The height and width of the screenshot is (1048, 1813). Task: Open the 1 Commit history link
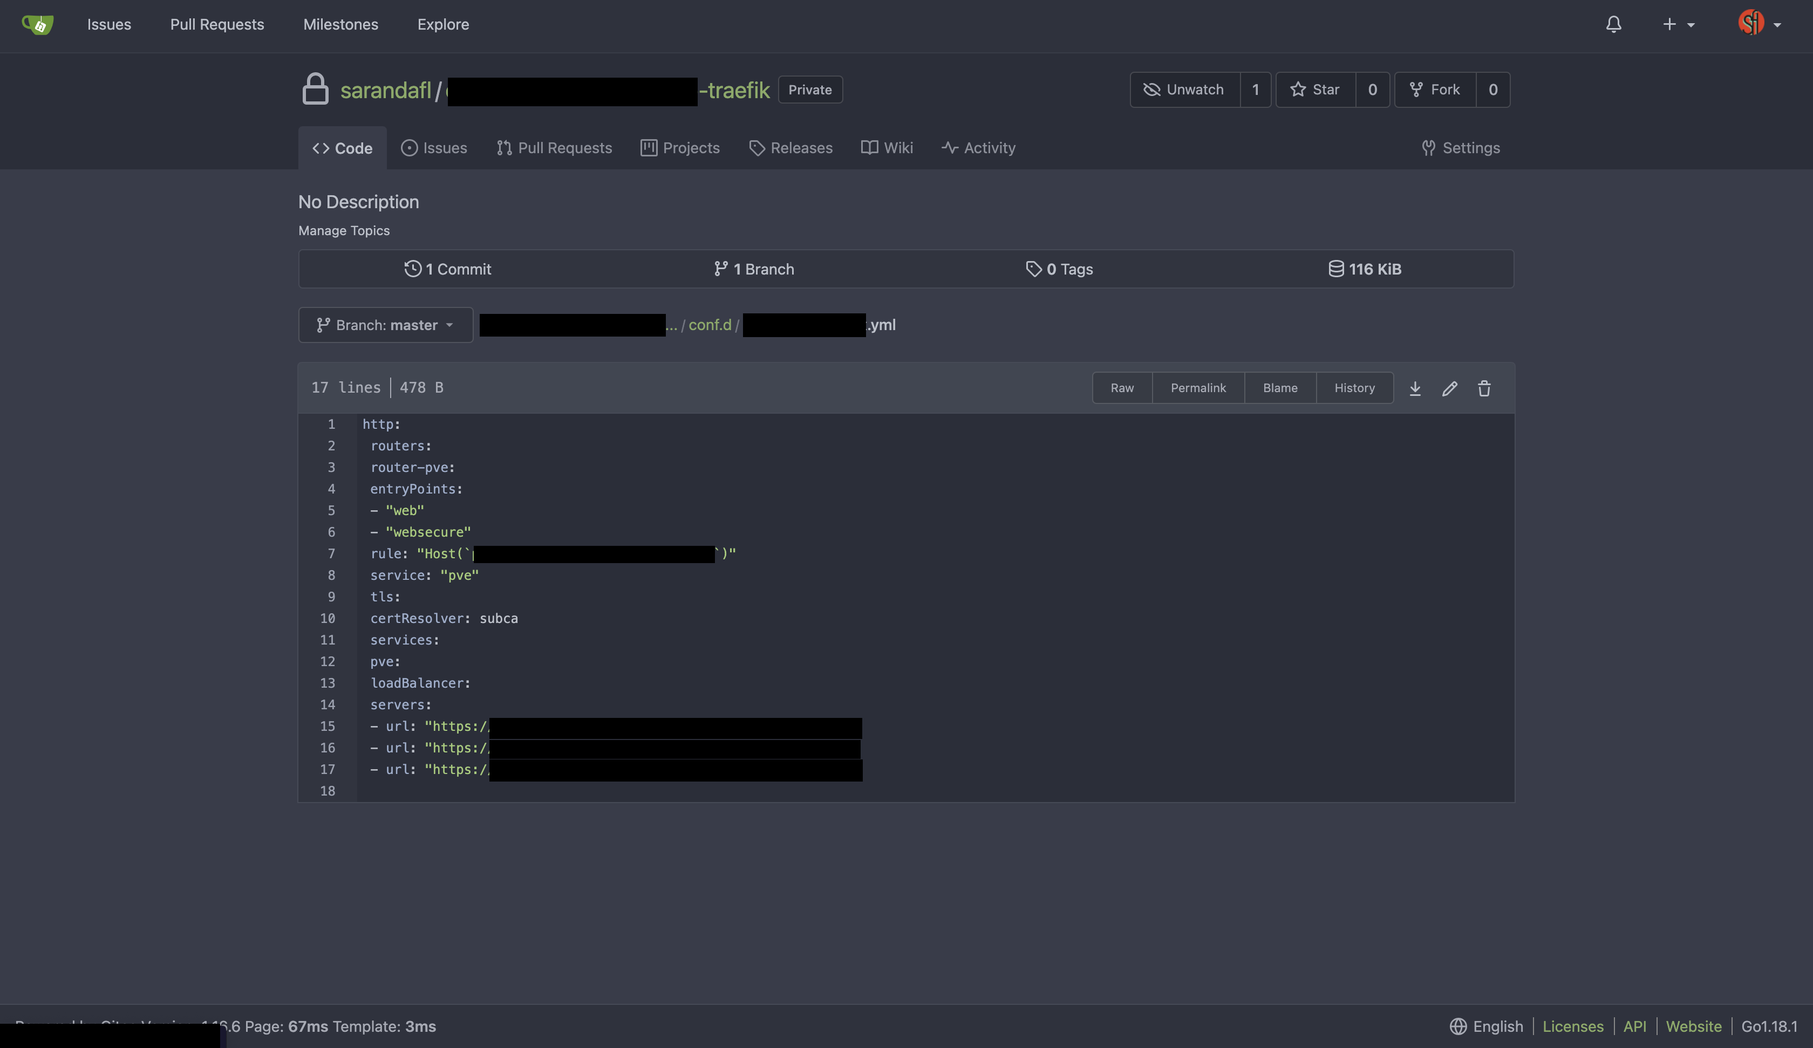click(447, 269)
